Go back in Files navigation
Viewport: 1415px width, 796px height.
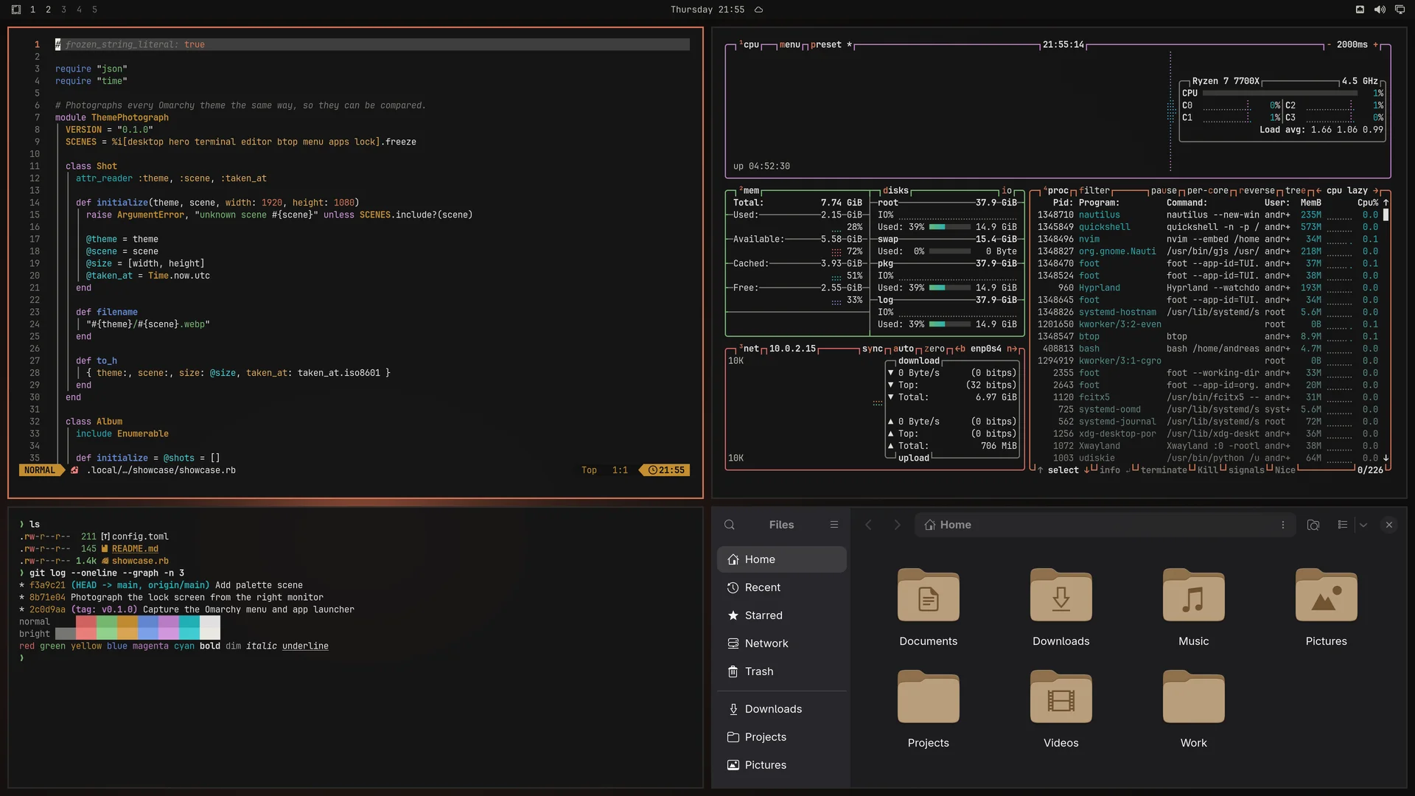click(x=868, y=525)
